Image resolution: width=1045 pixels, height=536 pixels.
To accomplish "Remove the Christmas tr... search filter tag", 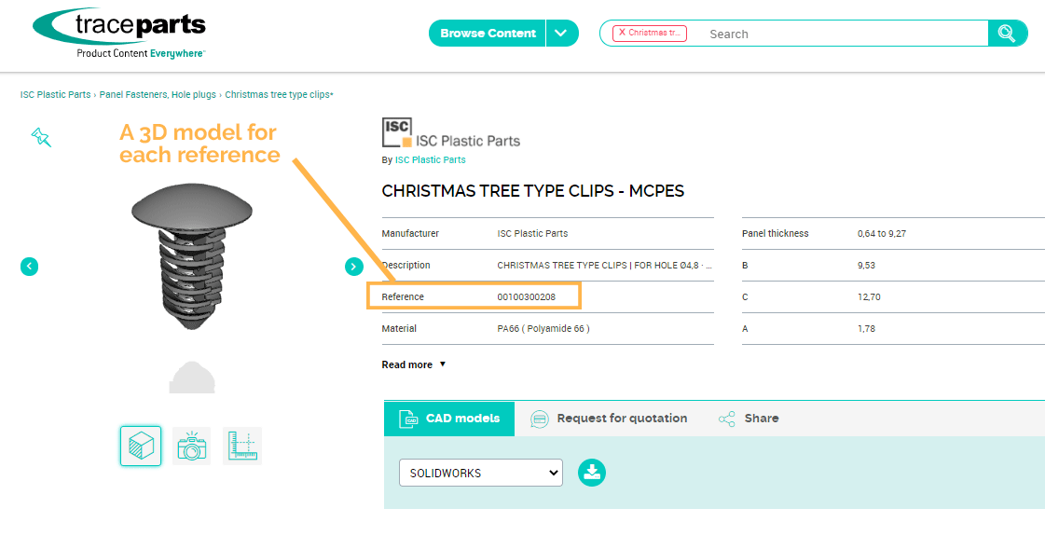I will pyautogui.click(x=622, y=33).
